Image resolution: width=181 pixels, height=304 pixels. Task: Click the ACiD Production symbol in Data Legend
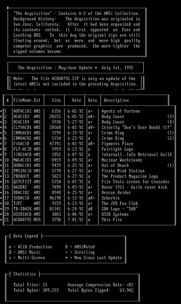[10, 247]
